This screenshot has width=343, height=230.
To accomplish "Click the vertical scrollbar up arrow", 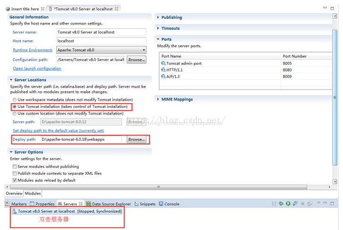I will (x=335, y=16).
